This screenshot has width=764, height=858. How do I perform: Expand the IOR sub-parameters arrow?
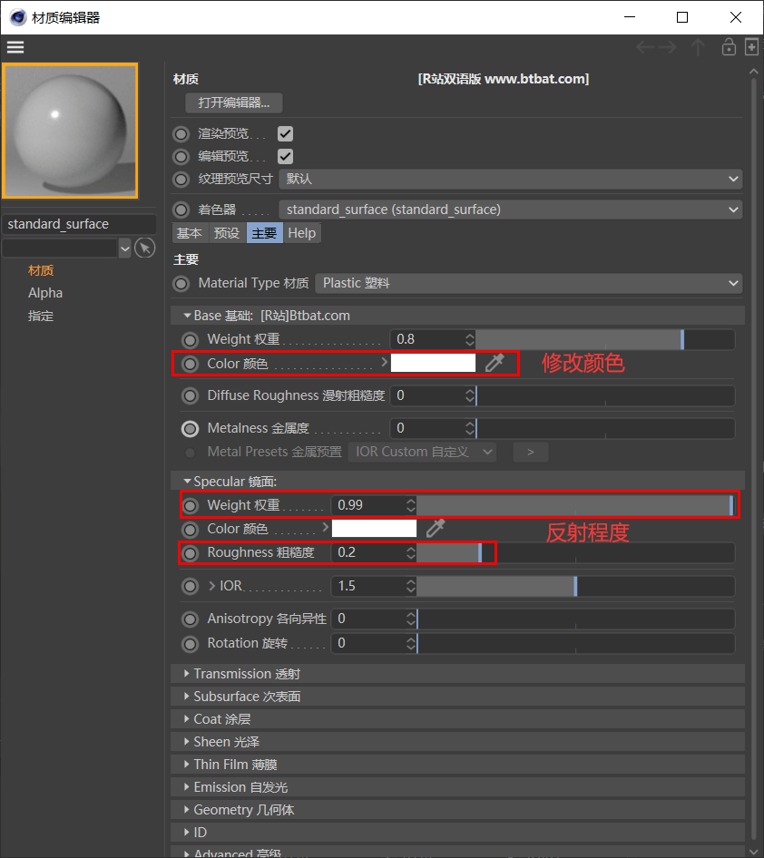point(211,586)
